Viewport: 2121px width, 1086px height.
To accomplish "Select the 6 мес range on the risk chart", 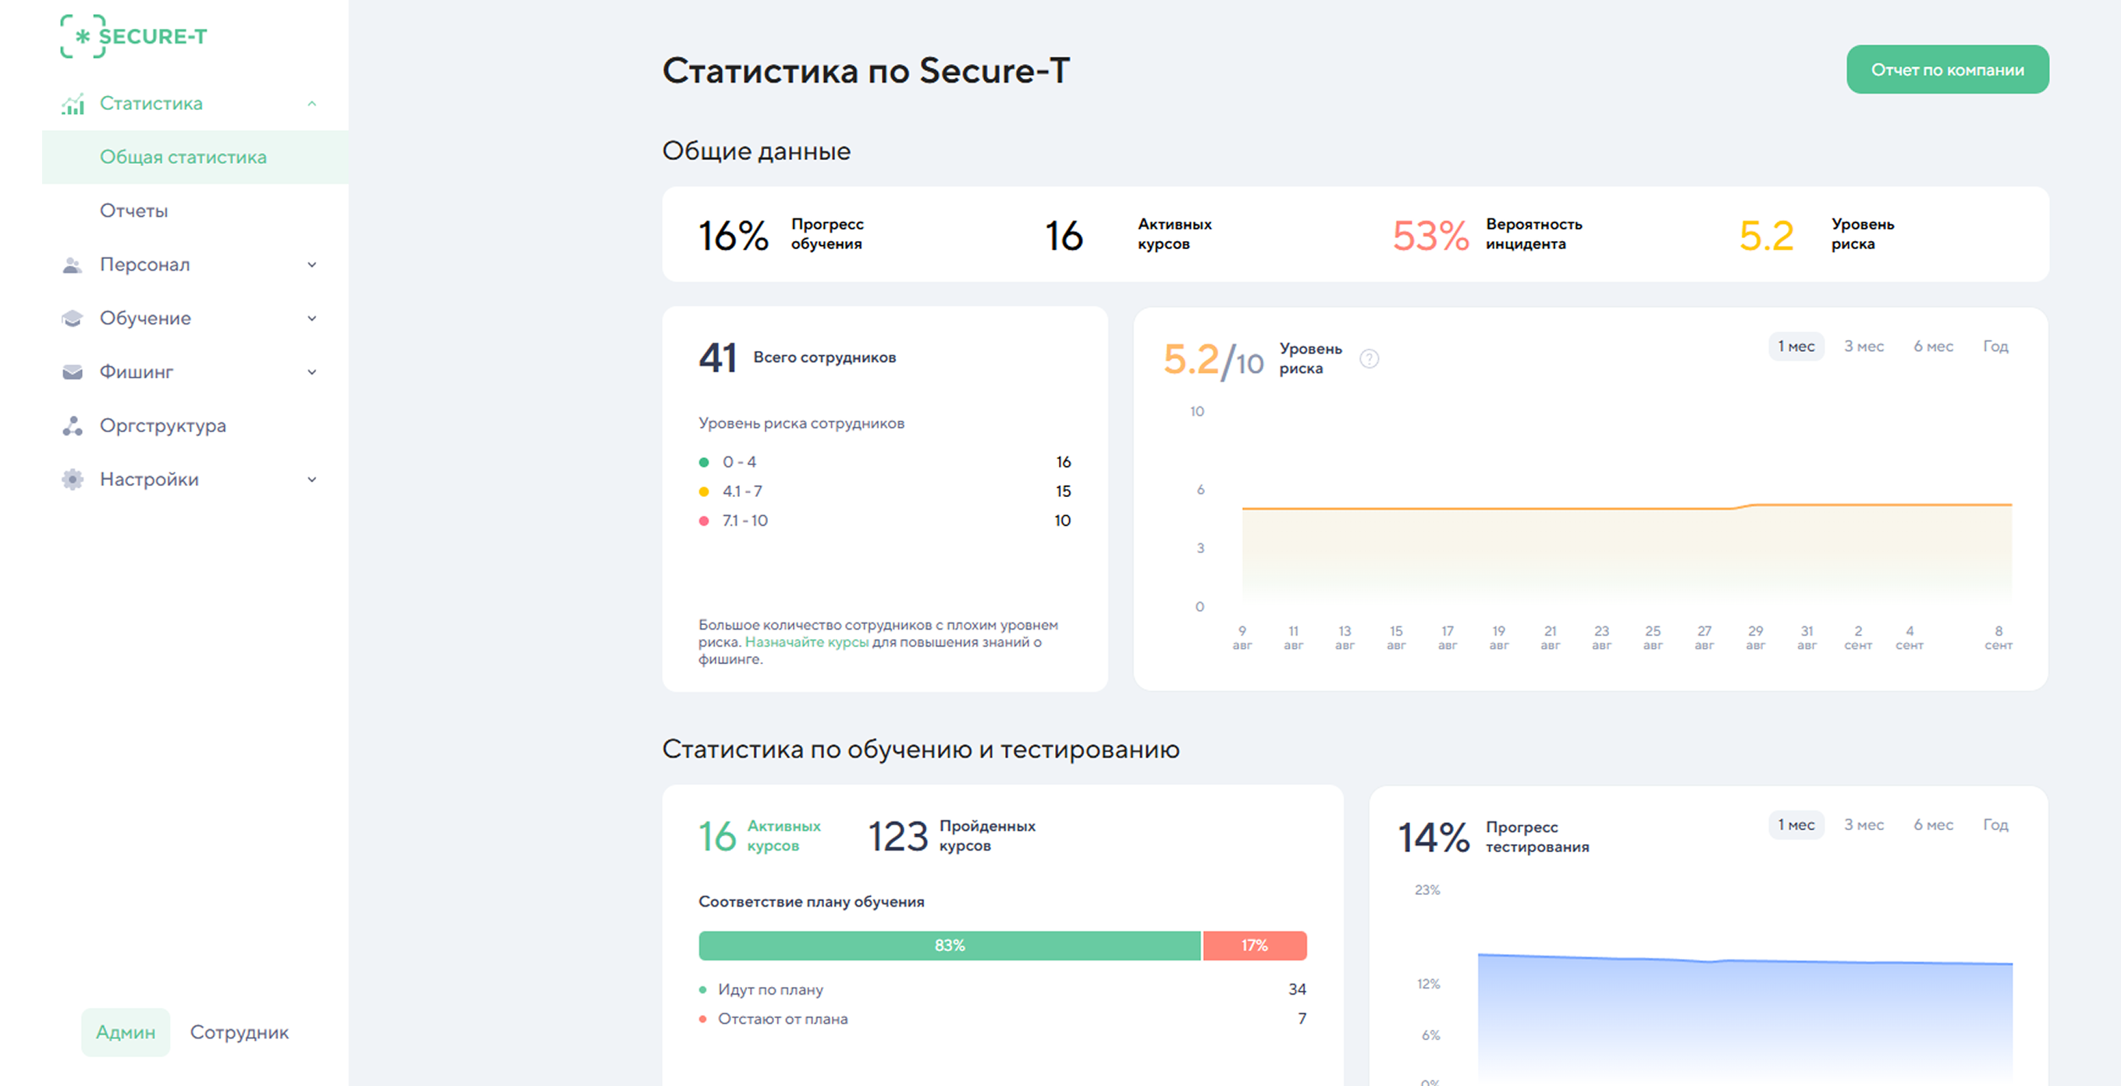I will pyautogui.click(x=1932, y=346).
